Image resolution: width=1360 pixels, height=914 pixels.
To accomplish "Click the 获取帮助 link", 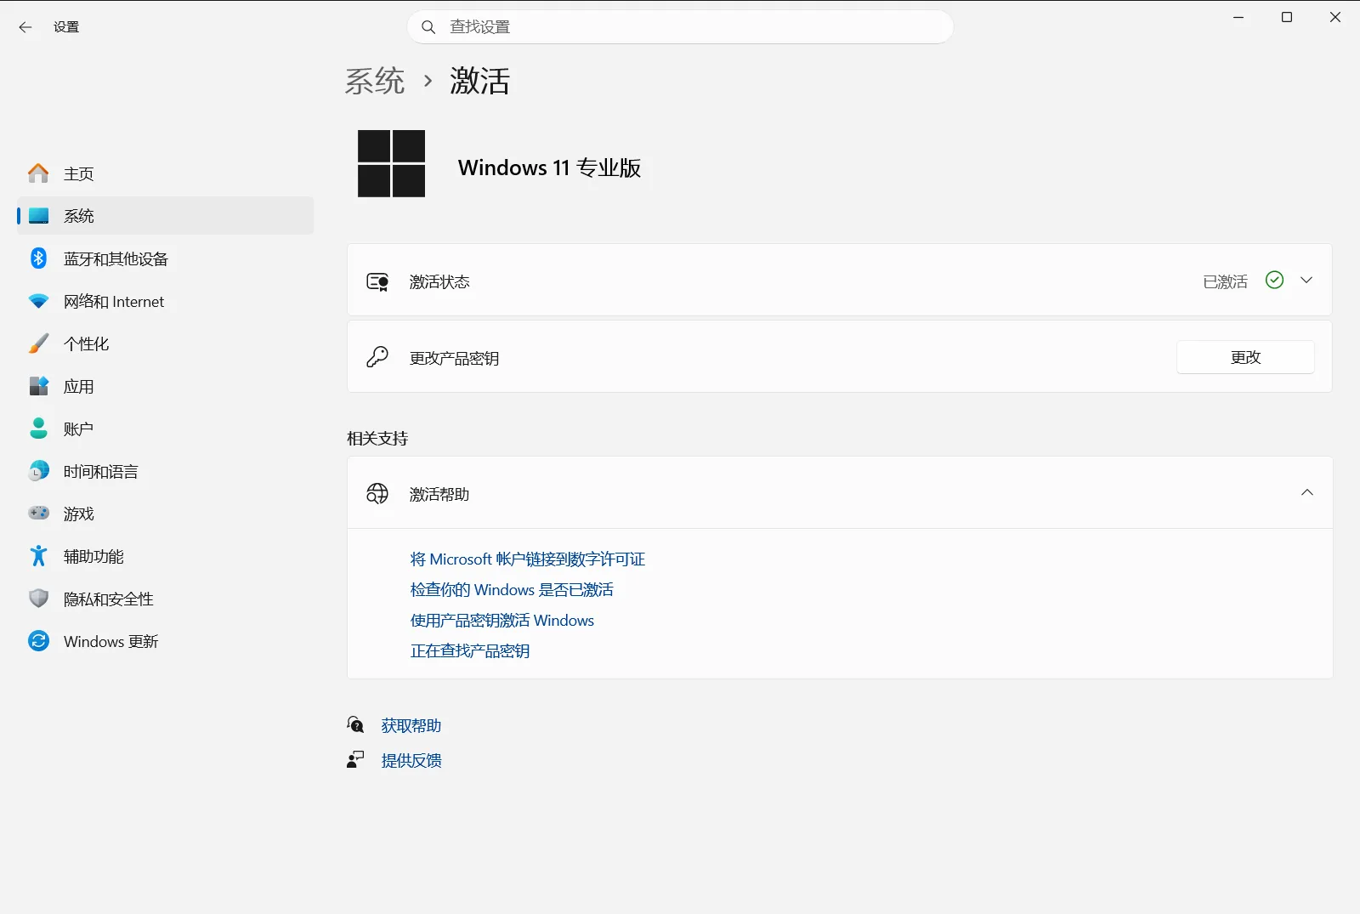I will coord(411,725).
